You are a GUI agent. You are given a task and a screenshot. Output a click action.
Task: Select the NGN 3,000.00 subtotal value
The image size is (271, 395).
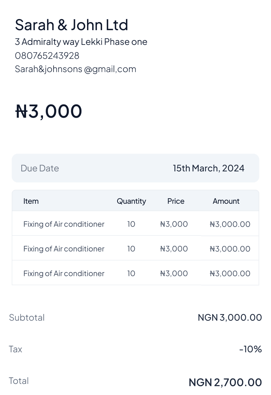(x=230, y=317)
